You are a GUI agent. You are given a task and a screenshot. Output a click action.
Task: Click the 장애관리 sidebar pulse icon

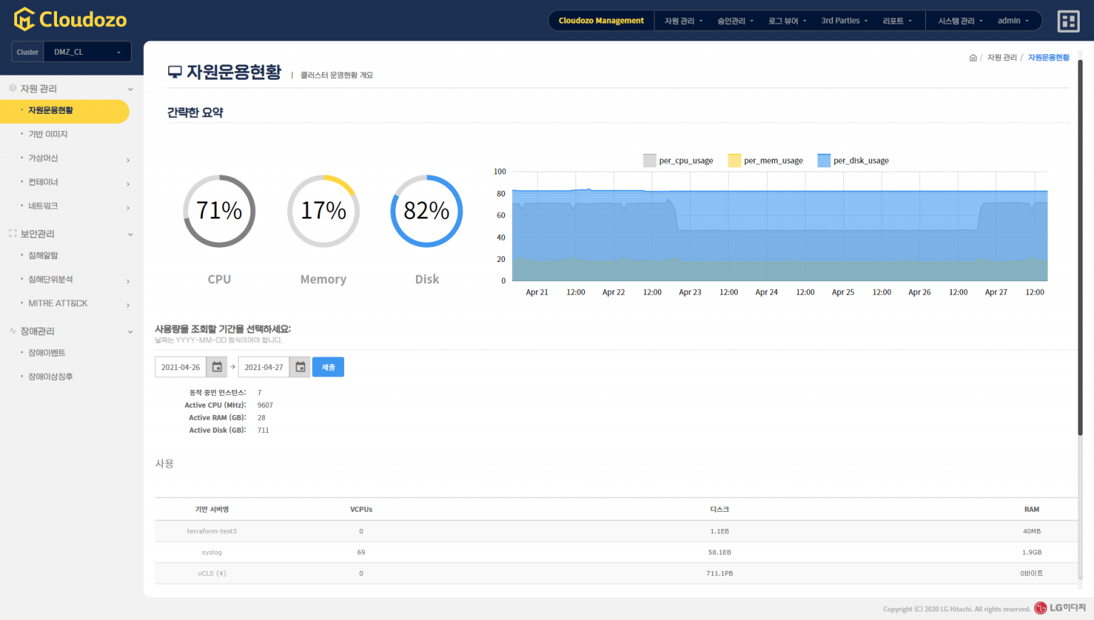(13, 331)
